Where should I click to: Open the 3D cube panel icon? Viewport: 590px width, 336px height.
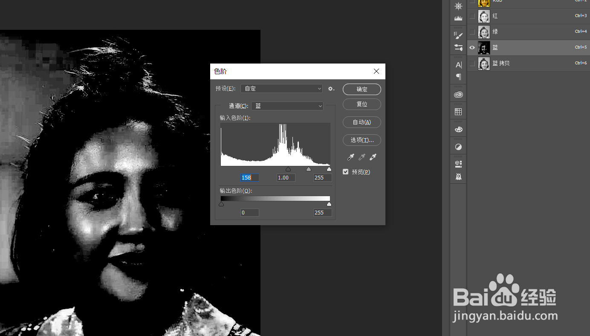[458, 164]
